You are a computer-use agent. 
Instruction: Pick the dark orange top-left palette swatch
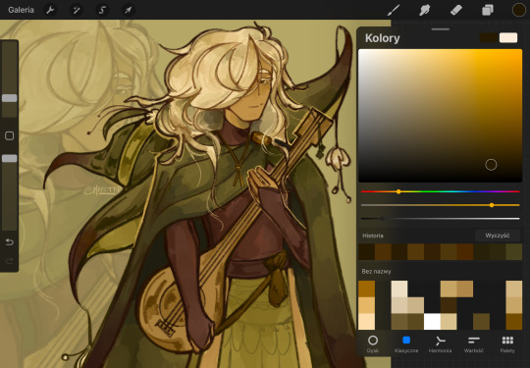(x=366, y=289)
